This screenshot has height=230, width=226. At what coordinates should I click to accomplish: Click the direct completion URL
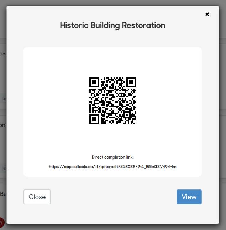click(112, 166)
